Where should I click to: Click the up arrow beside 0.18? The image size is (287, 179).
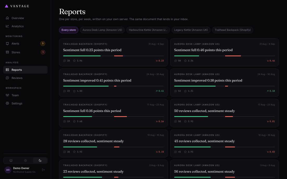(268, 91)
